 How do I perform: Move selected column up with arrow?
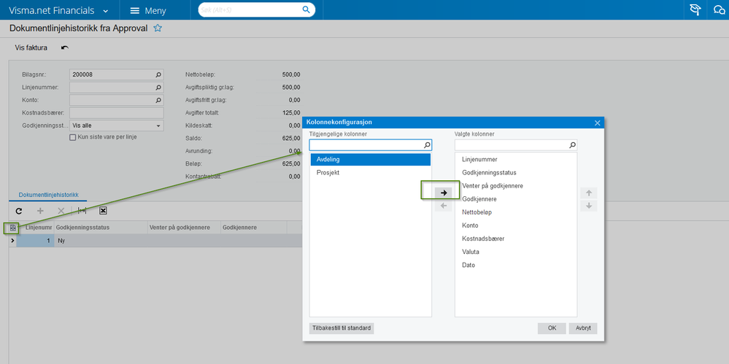tap(589, 193)
